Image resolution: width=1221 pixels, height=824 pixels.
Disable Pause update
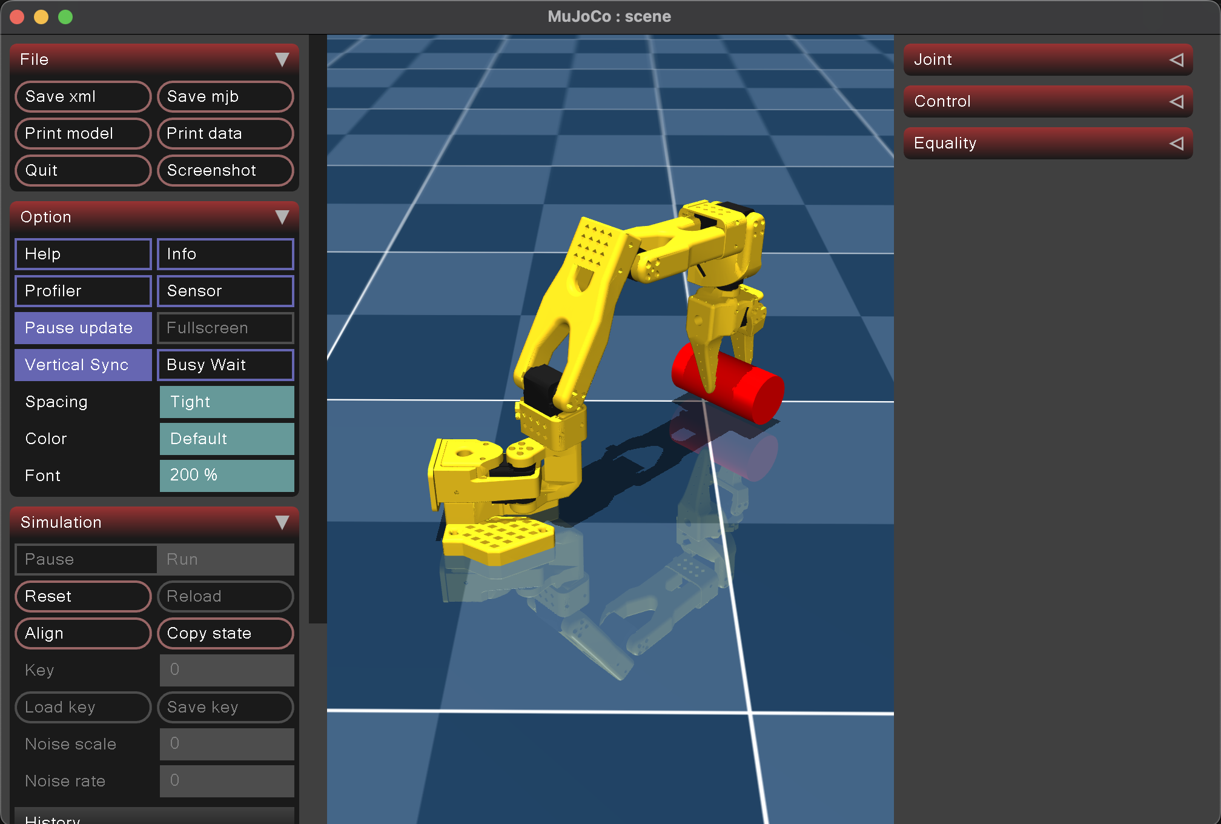click(82, 328)
